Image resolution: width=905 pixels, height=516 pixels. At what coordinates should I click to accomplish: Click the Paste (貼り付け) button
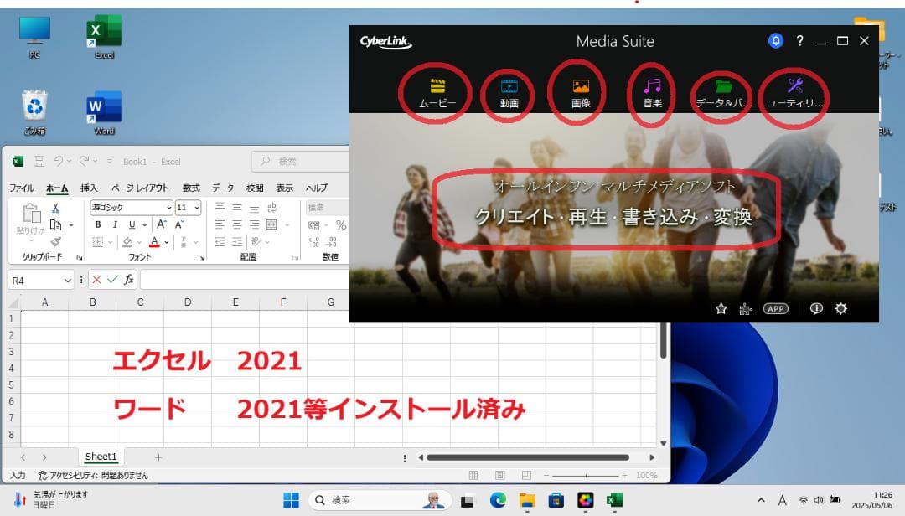(x=31, y=220)
